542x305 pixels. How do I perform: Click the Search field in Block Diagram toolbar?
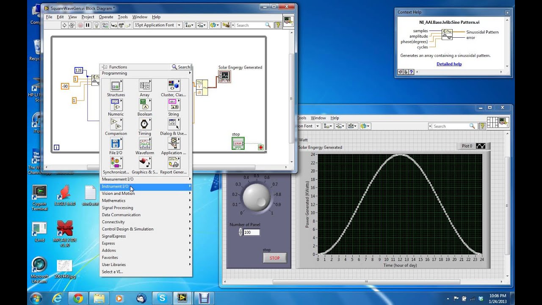click(x=253, y=25)
